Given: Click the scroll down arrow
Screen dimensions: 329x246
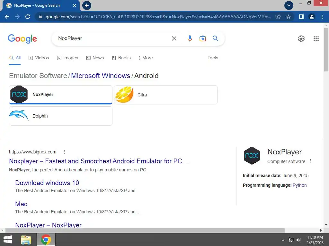Looking at the screenshot, I should 326,225.
